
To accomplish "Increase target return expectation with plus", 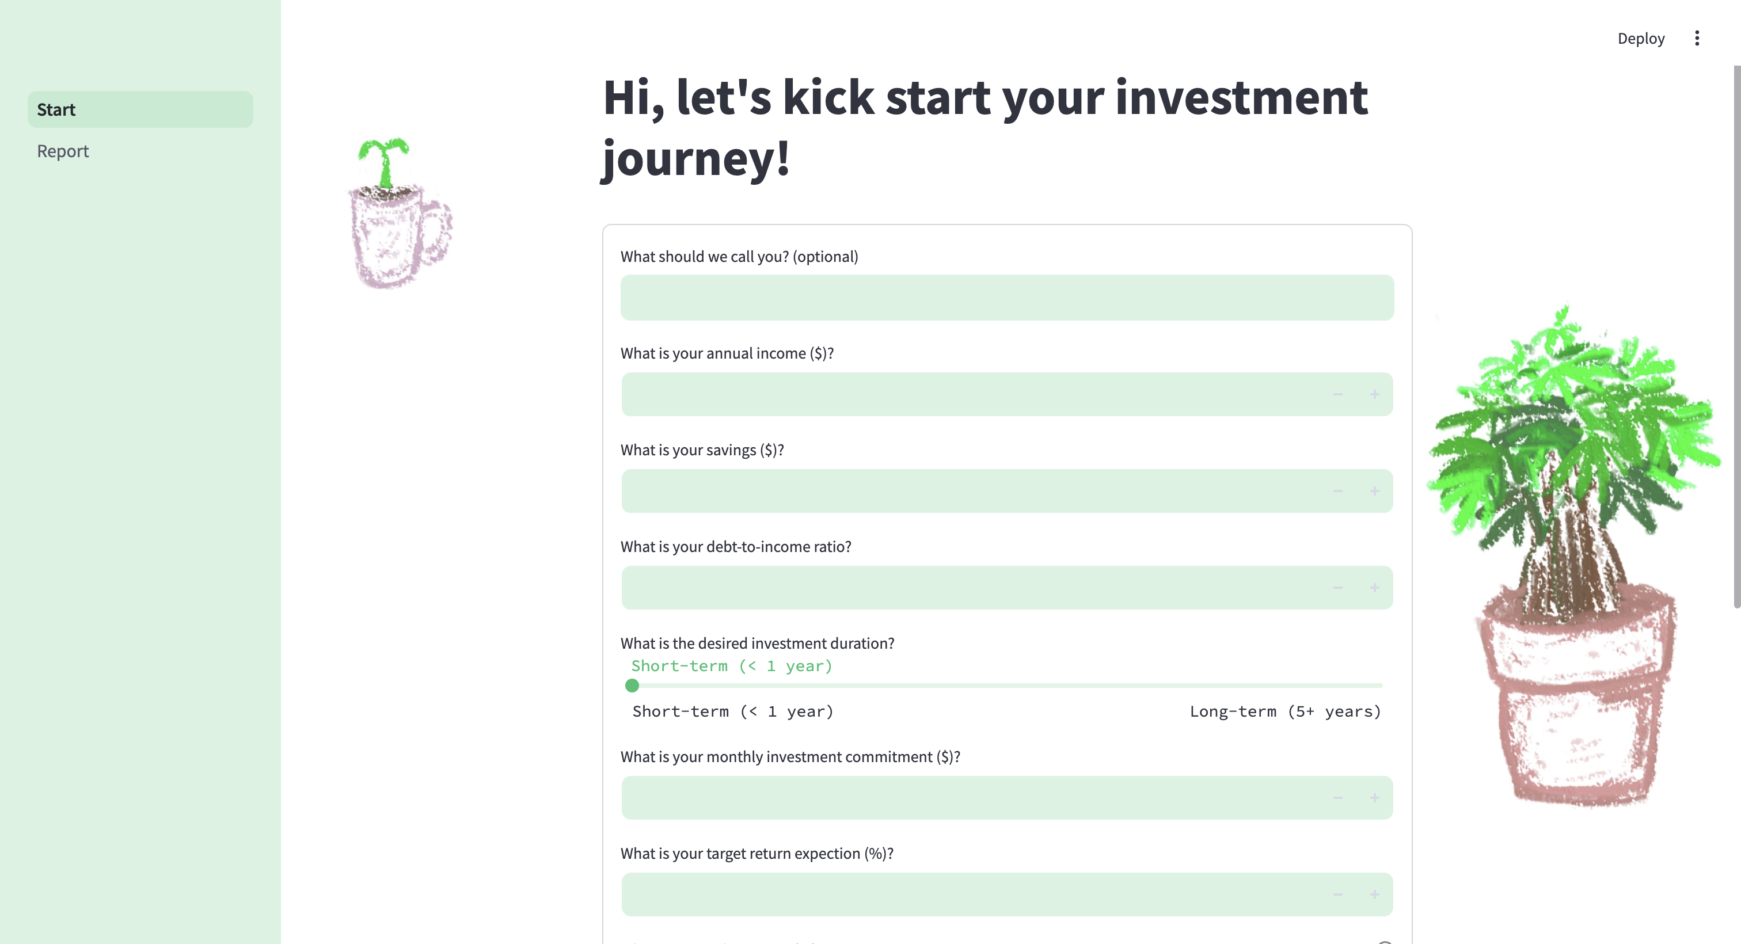I will (x=1374, y=894).
